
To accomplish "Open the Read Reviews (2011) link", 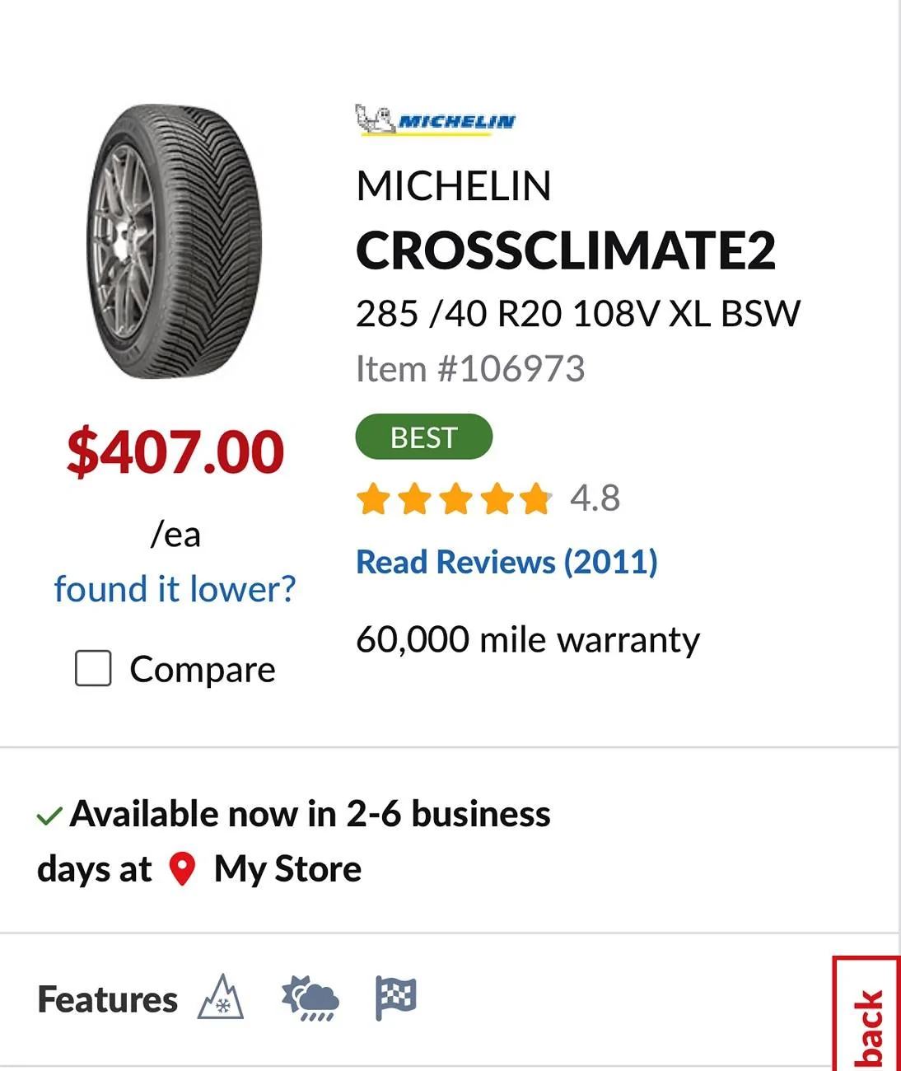I will (x=507, y=562).
